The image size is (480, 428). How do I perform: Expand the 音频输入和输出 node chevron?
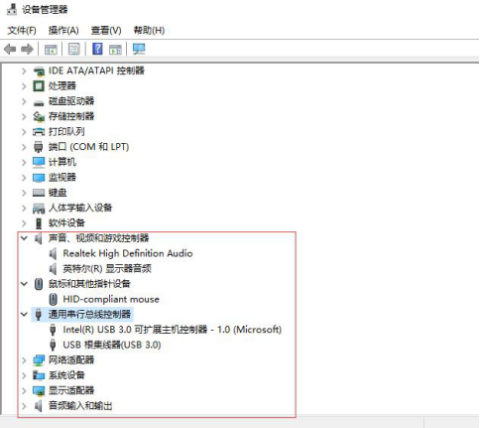click(24, 406)
